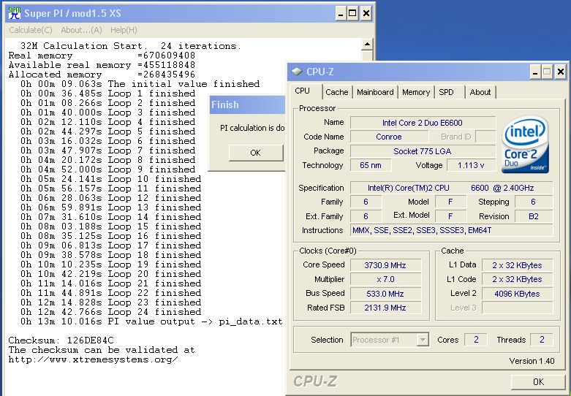Click the Bus Speed value 533.0 MHz

coord(385,294)
